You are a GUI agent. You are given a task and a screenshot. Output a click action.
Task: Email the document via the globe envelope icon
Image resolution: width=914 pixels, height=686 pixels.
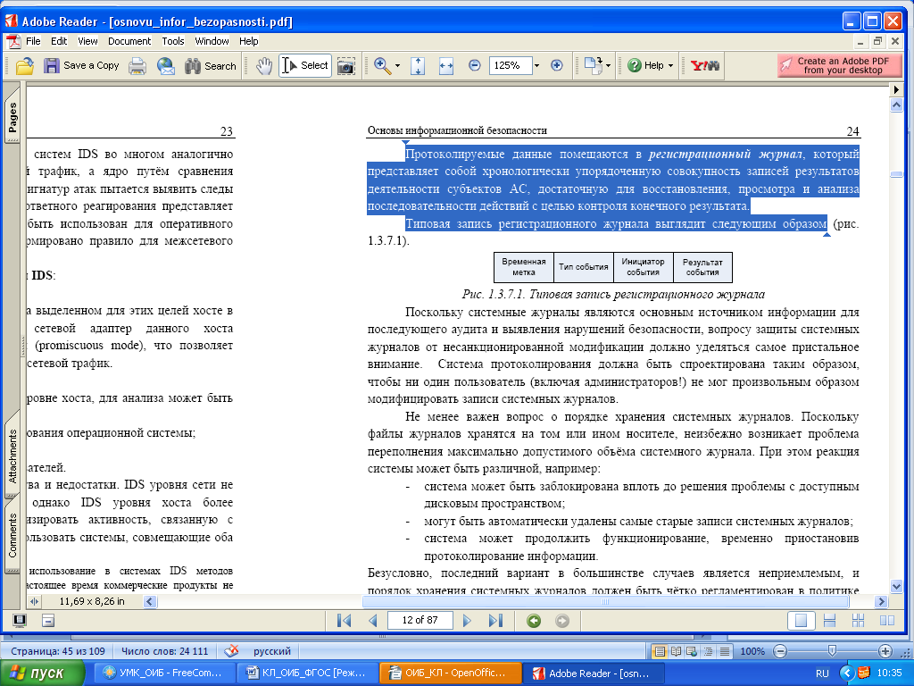coord(165,66)
